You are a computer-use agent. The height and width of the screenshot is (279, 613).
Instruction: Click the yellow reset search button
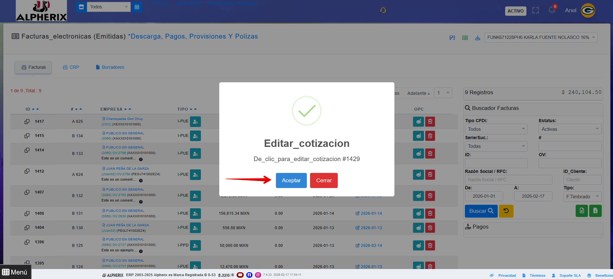tap(506, 211)
